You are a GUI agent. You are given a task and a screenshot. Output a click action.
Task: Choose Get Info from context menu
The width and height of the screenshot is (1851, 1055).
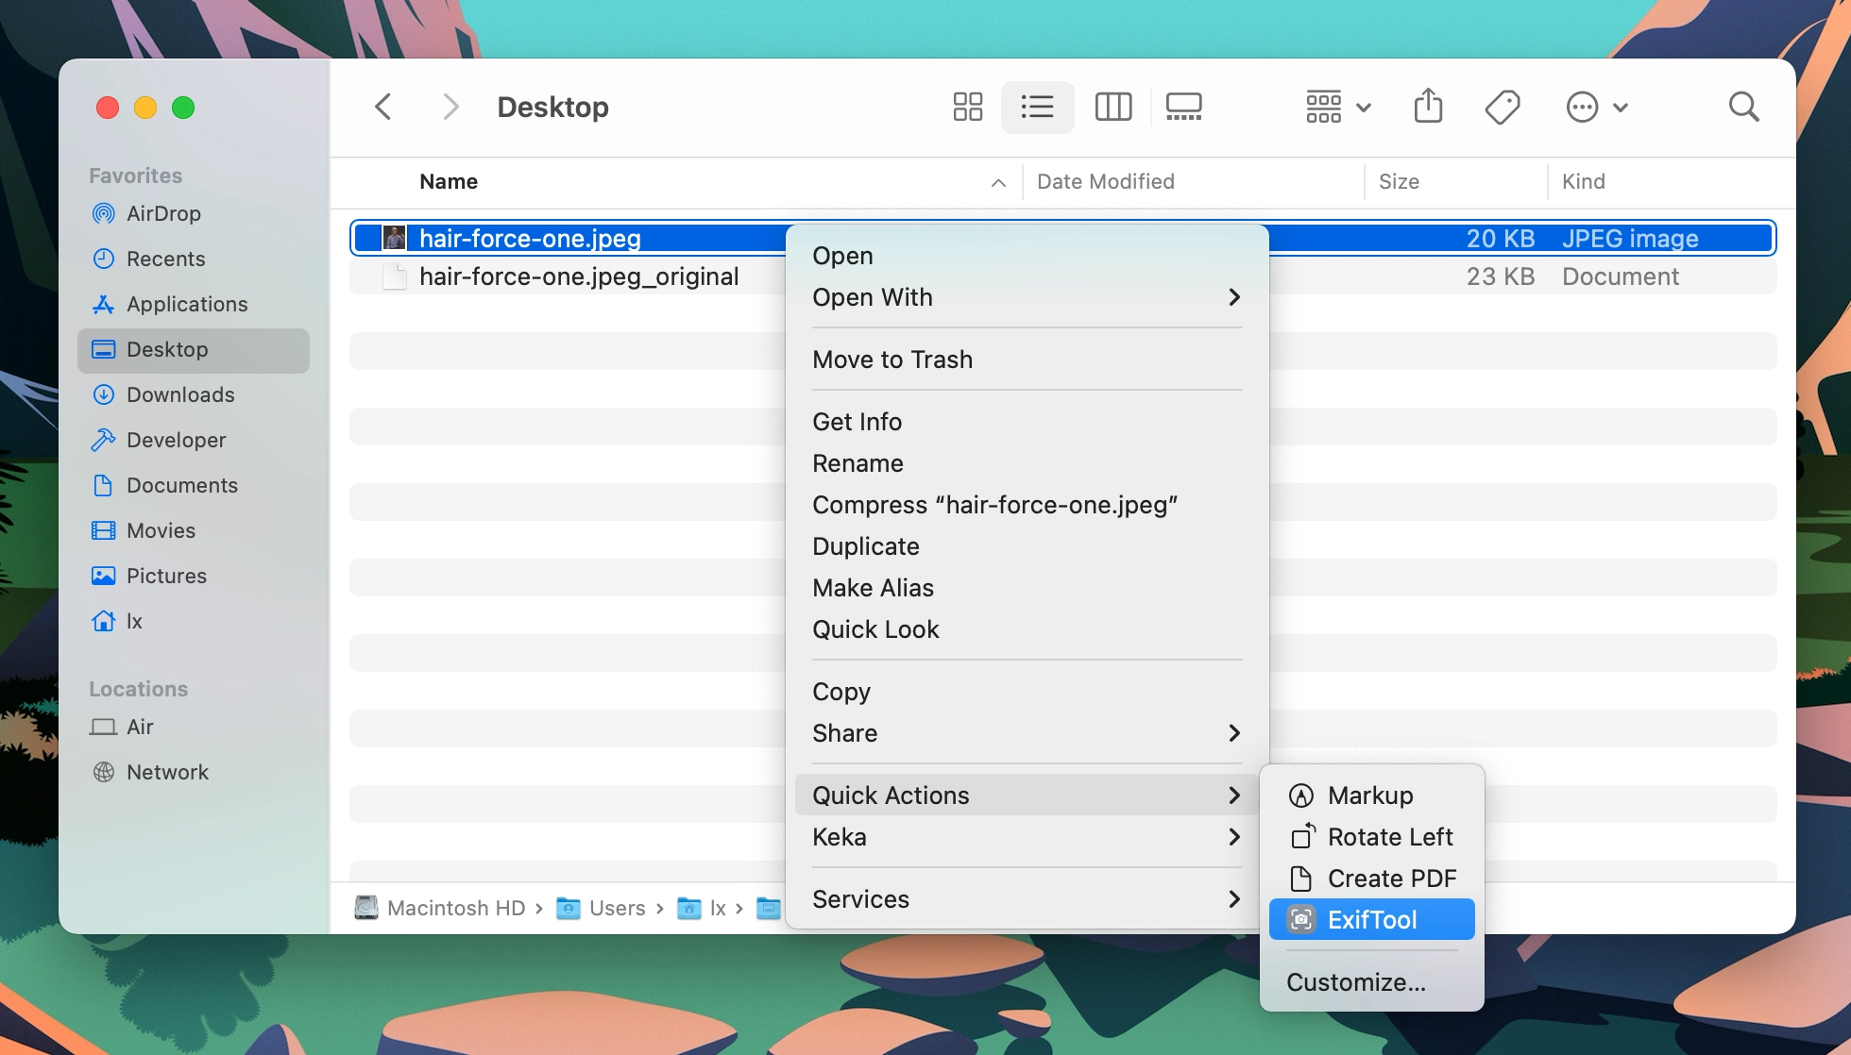tap(857, 422)
